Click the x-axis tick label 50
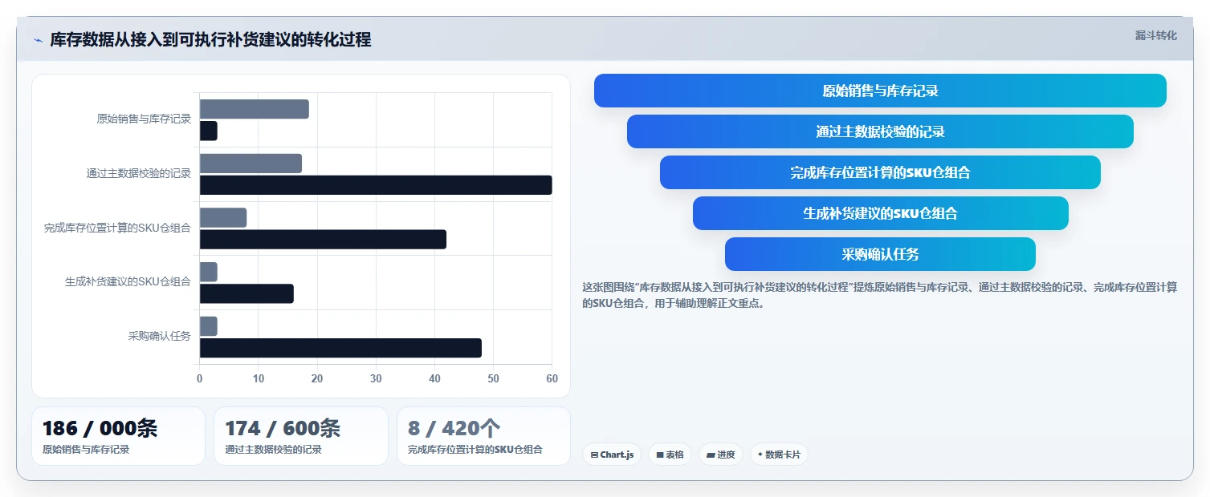The height and width of the screenshot is (497, 1210). pyautogui.click(x=493, y=378)
